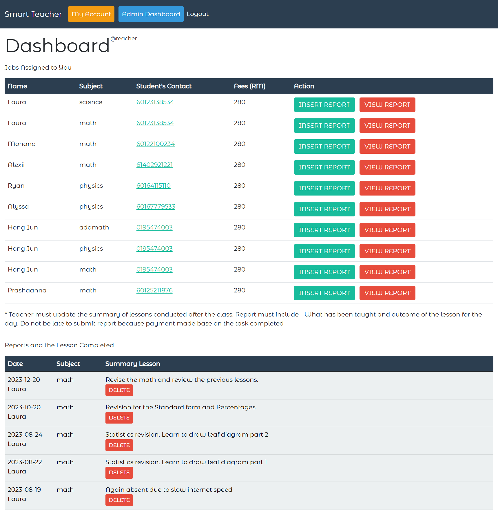Insert report for Mohana's math class

[x=324, y=147]
